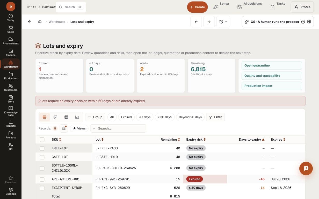Navigate to next record arrow
Image resolution: width=319 pixels, height=199 pixels.
209,22
